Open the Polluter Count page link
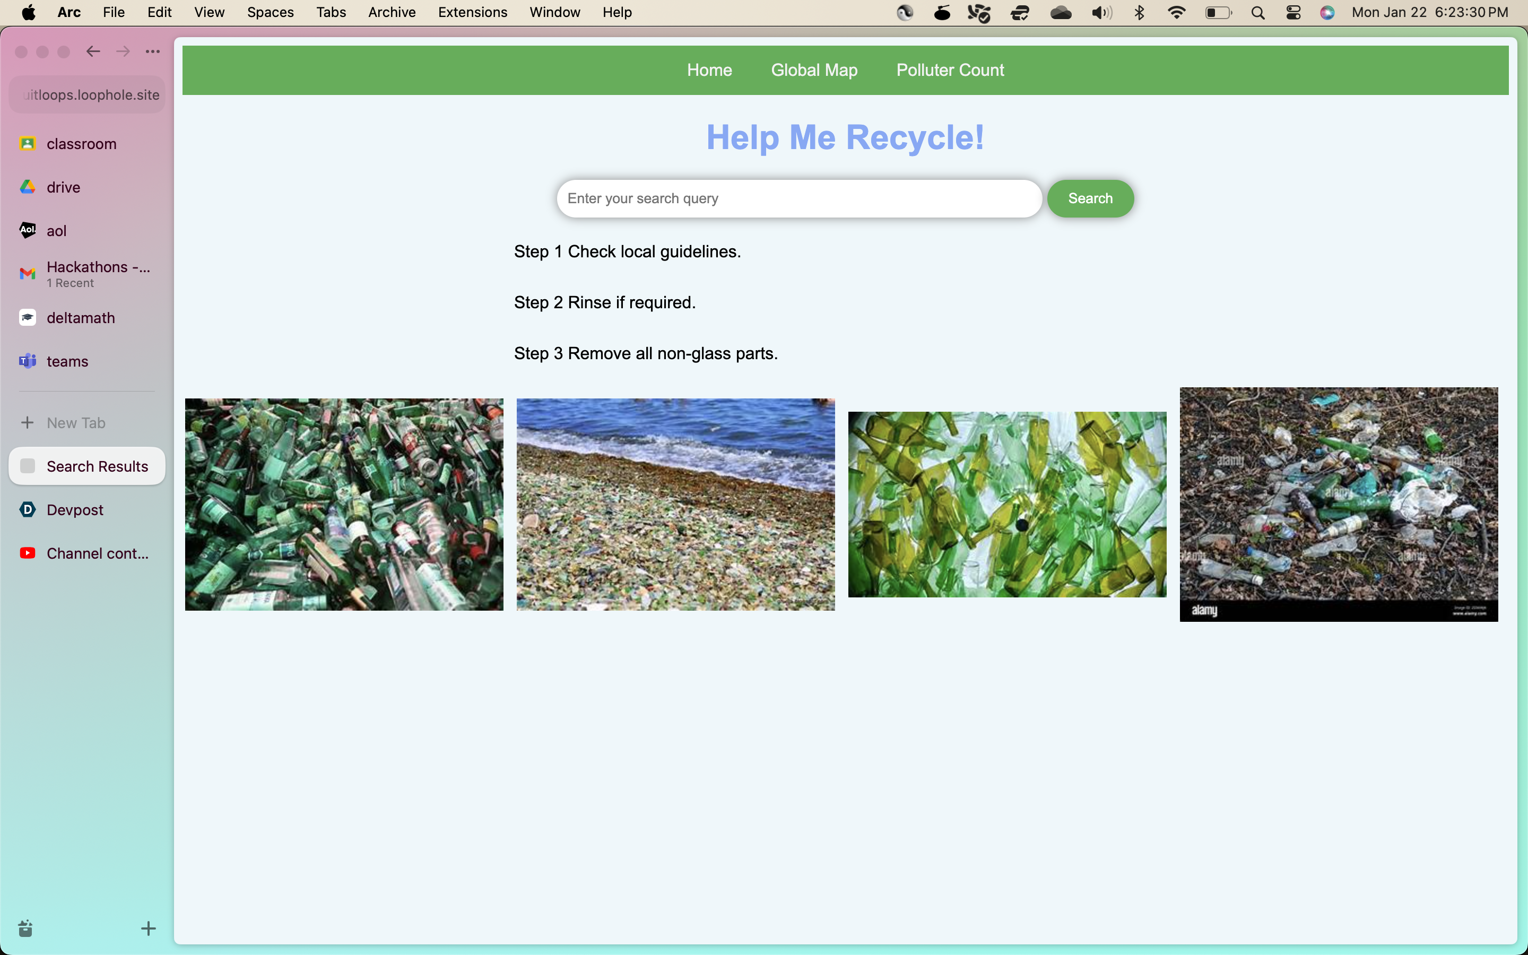This screenshot has height=955, width=1528. pos(950,70)
